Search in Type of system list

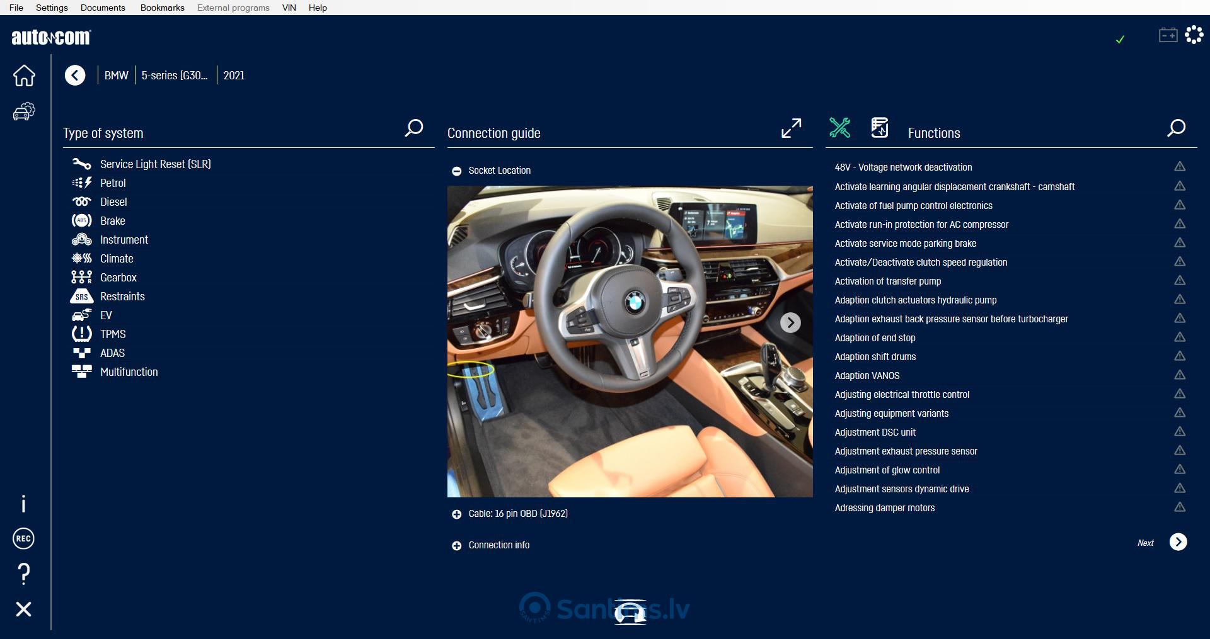[413, 128]
